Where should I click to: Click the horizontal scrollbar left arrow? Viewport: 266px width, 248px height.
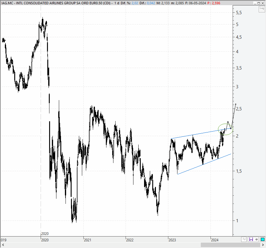click(3, 245)
